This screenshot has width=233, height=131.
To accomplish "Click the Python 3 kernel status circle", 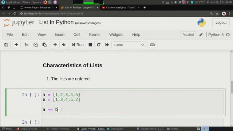I will point(228,35).
